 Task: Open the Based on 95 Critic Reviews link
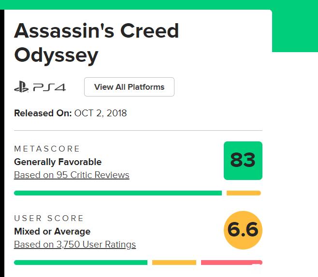coord(72,175)
